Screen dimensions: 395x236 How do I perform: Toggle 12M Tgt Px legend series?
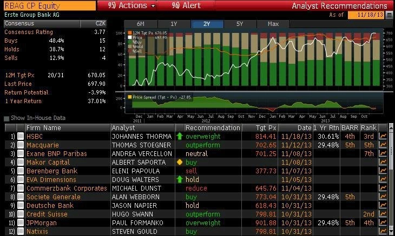point(130,33)
